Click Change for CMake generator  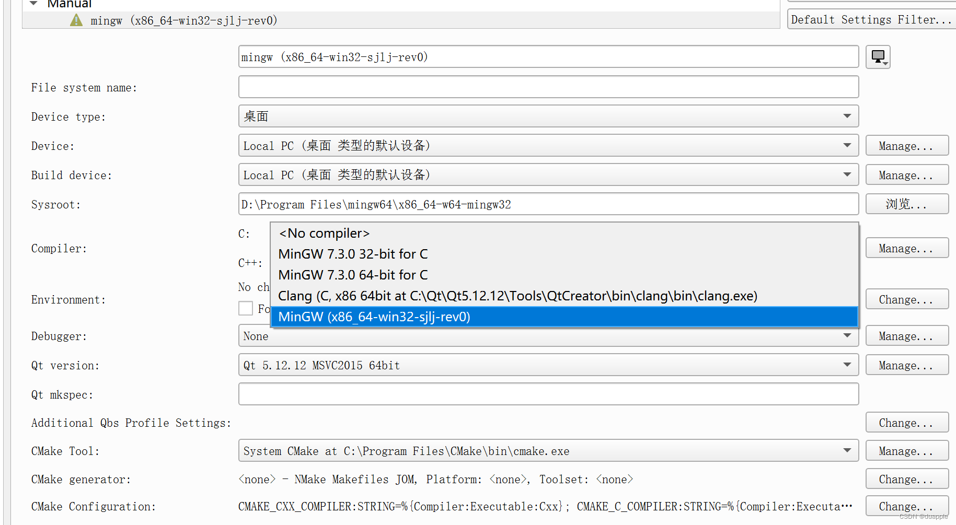[907, 479]
